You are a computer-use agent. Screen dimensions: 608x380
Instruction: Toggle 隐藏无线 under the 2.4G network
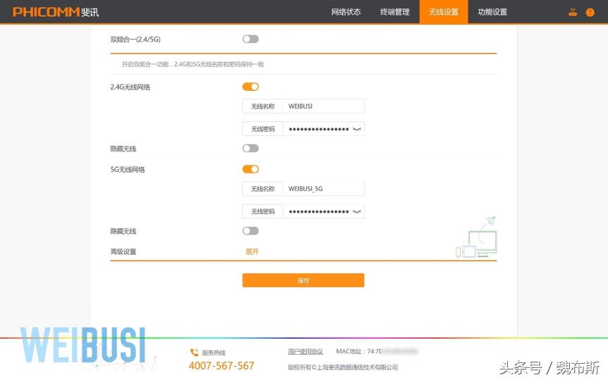point(250,149)
